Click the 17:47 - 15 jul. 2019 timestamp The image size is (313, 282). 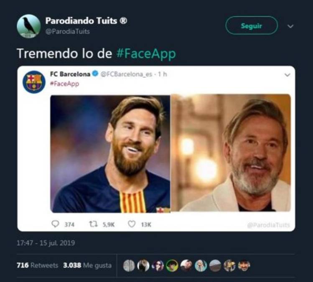[x=46, y=243]
